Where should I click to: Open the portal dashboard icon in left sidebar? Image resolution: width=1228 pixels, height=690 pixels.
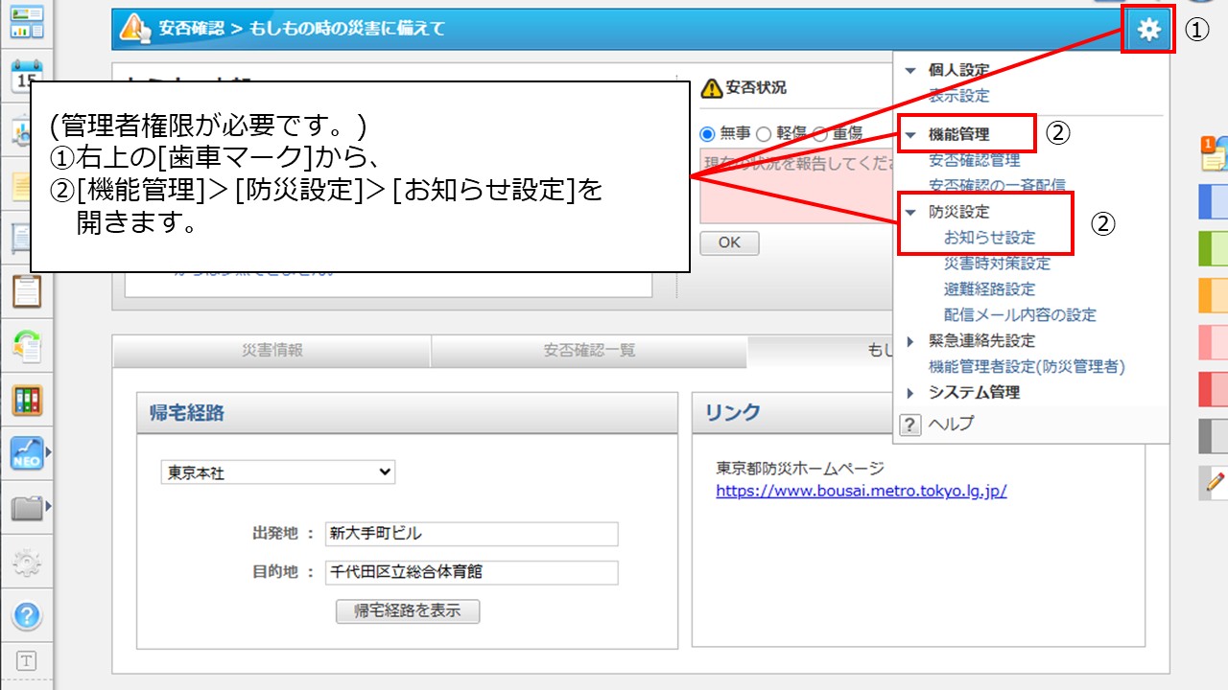(x=27, y=22)
